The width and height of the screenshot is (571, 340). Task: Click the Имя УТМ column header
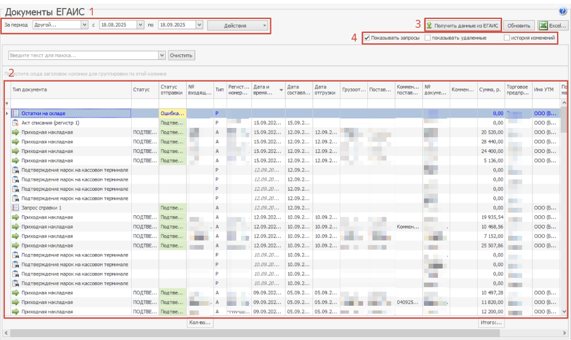click(545, 90)
